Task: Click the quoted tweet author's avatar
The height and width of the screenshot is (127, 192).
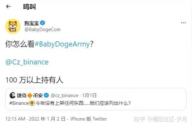Action: tap(13, 95)
